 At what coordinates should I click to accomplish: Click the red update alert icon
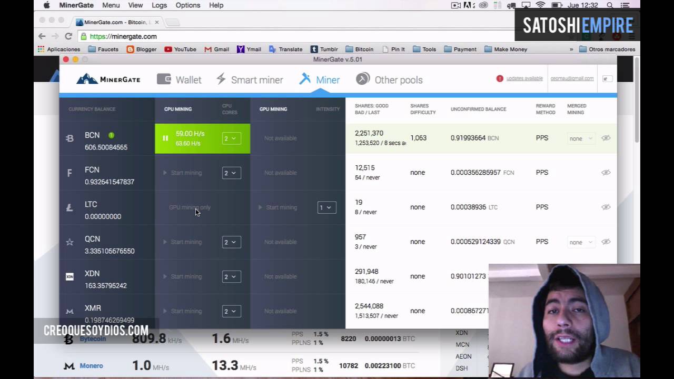point(500,78)
